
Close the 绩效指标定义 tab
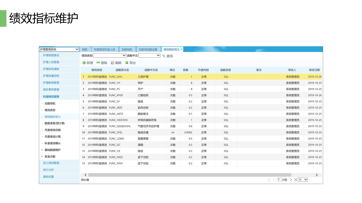182,49
